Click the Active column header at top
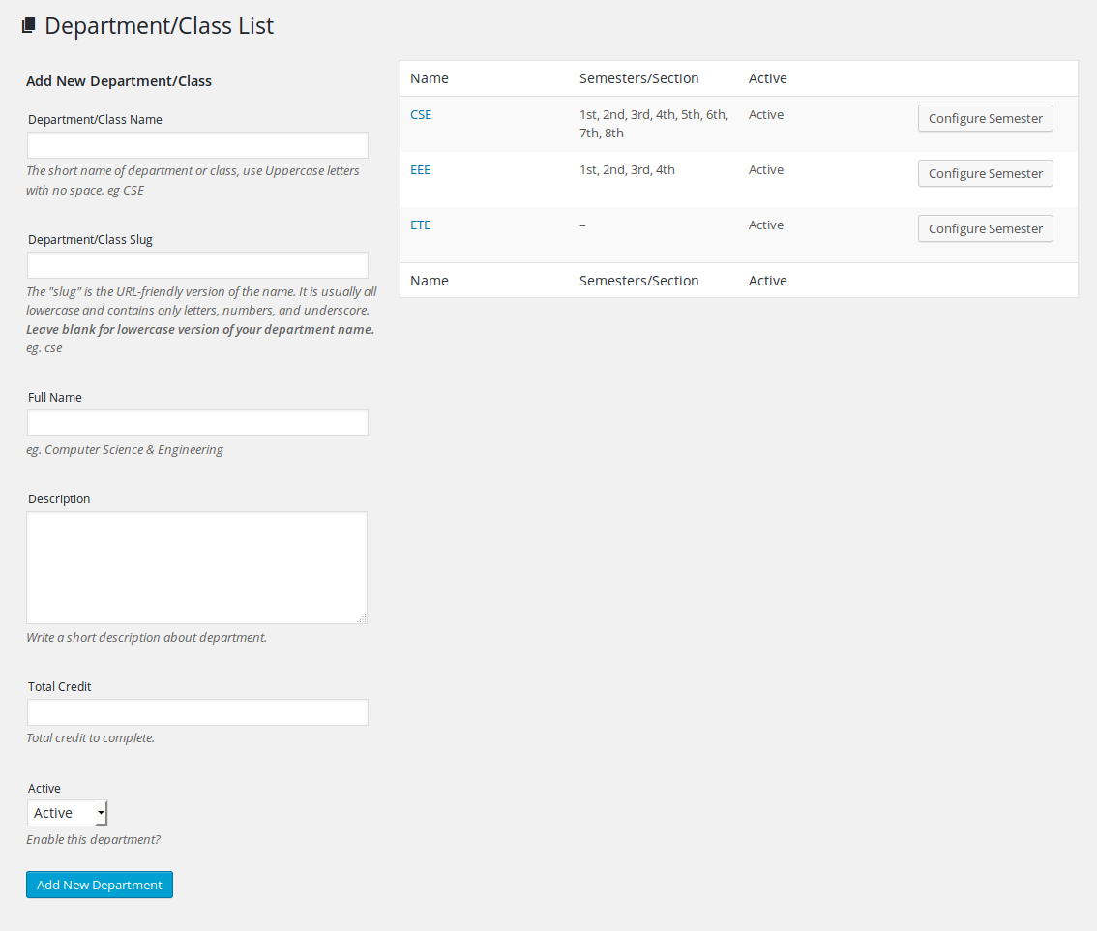The image size is (1097, 931). pyautogui.click(x=767, y=78)
